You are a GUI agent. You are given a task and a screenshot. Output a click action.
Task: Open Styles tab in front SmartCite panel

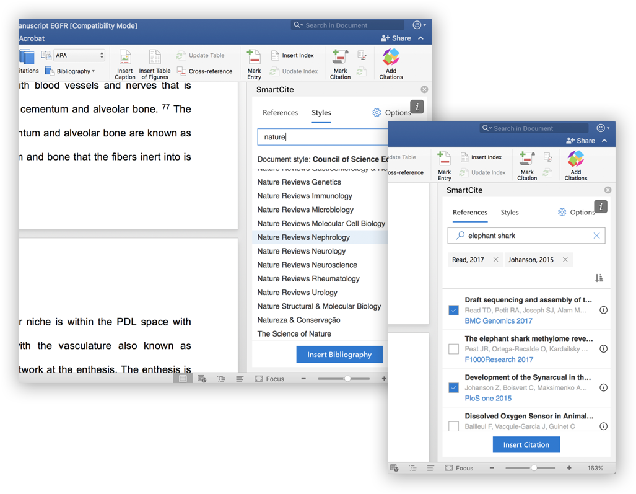coord(510,213)
